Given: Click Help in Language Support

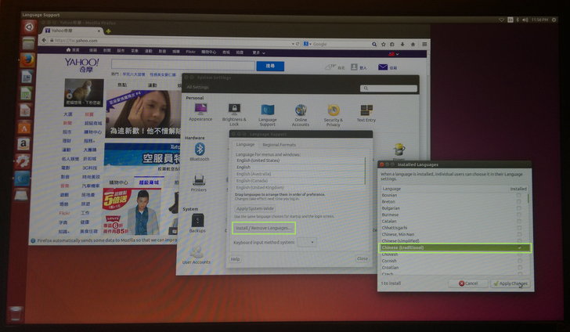Looking at the screenshot, I should coord(235,259).
